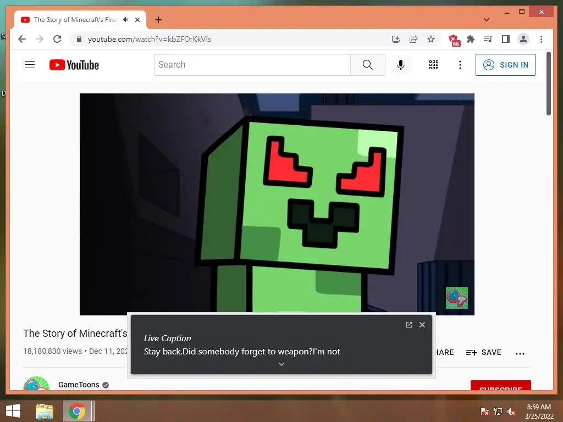Image resolution: width=563 pixels, height=422 pixels.
Task: Save video to playlist
Action: (484, 352)
